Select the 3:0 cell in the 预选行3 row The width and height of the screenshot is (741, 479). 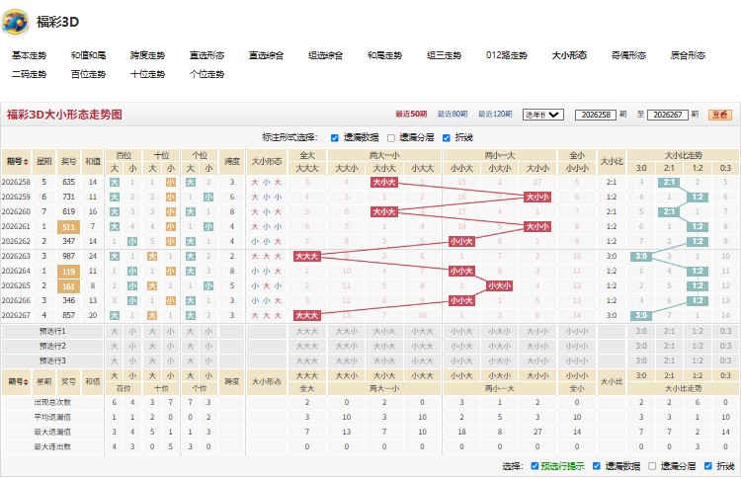point(641,360)
